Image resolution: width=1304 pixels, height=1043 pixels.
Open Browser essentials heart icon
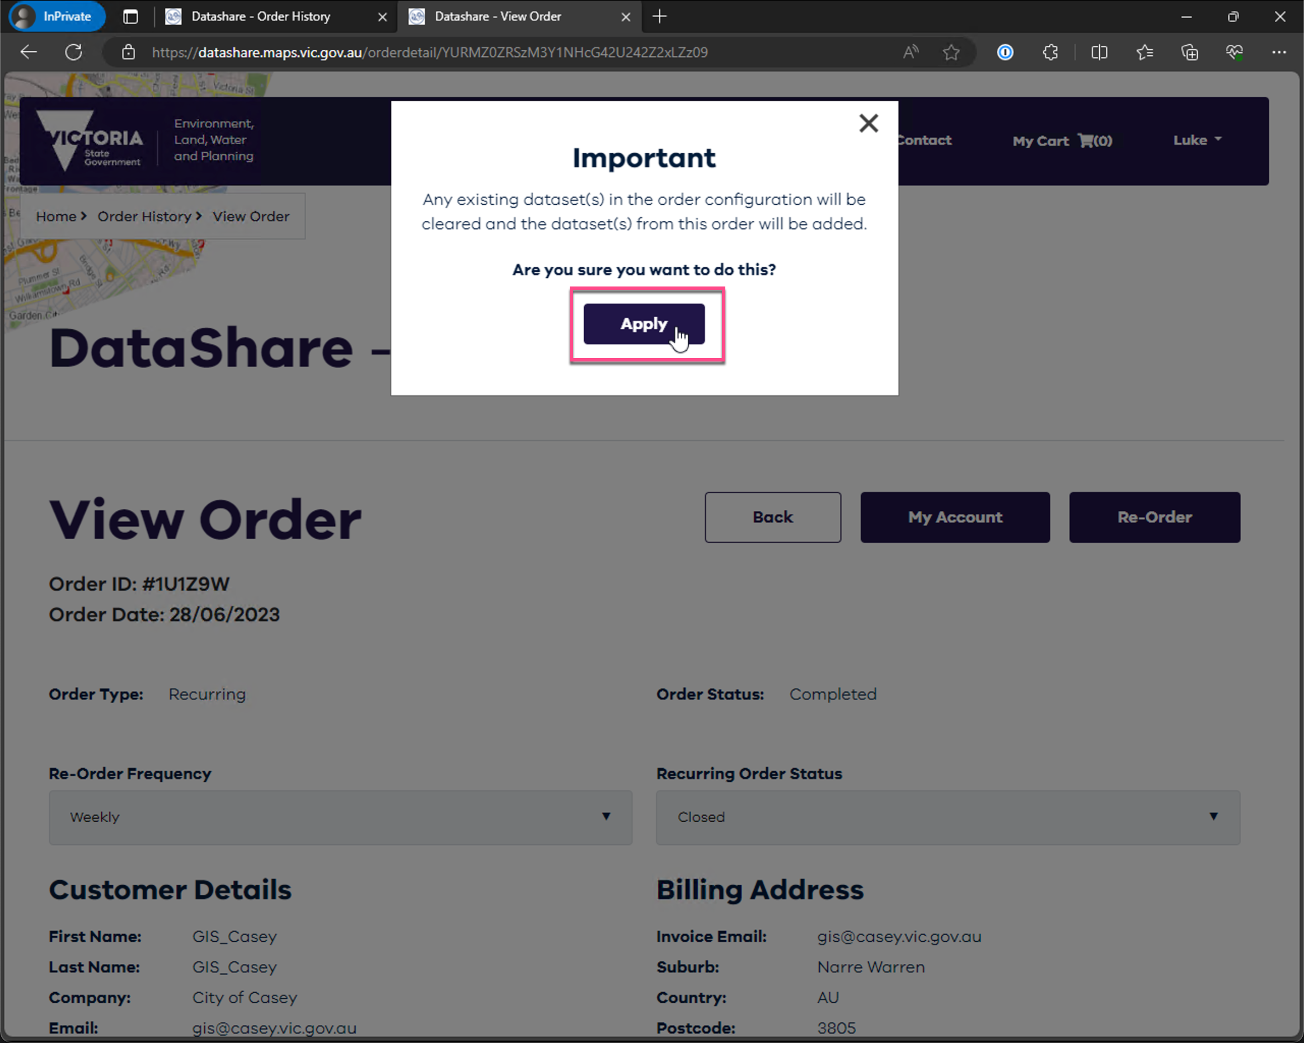point(1235,52)
